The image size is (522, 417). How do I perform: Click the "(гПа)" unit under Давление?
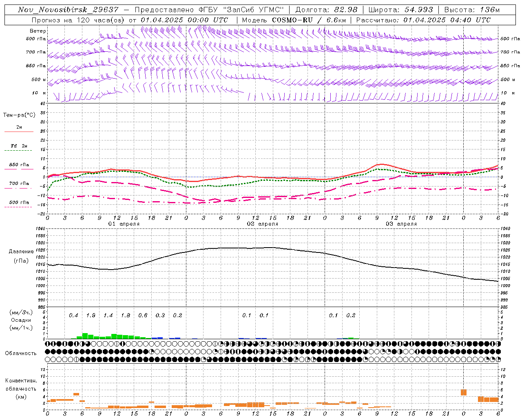(x=21, y=261)
